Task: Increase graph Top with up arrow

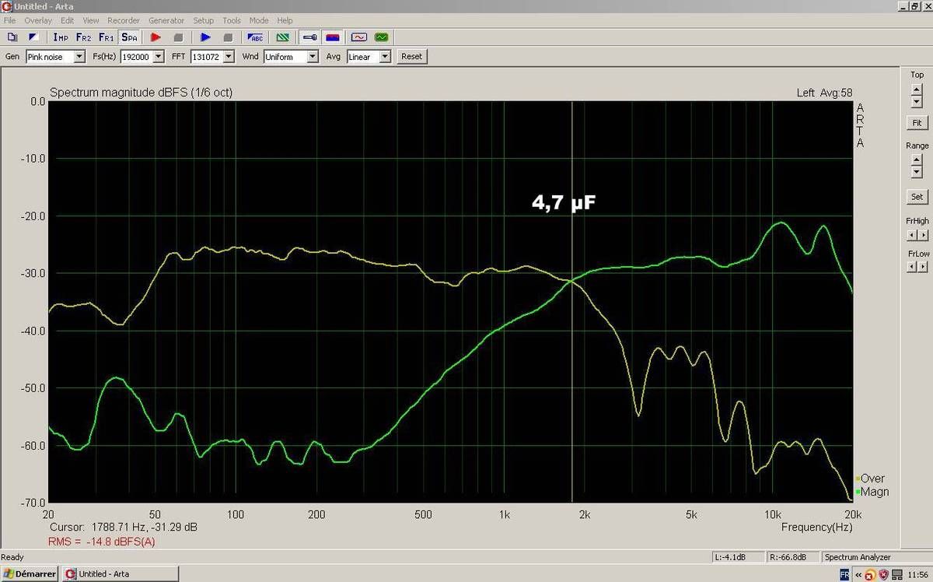Action: pyautogui.click(x=917, y=91)
